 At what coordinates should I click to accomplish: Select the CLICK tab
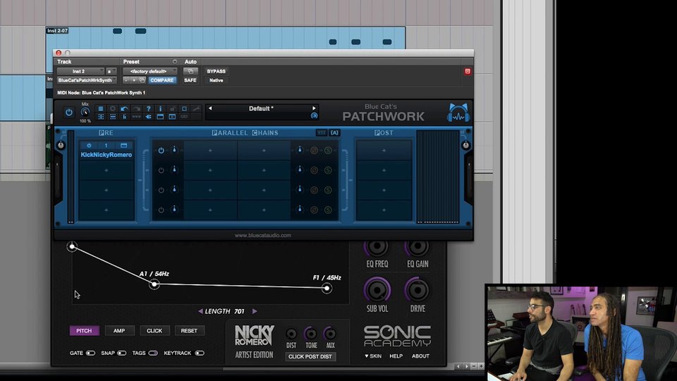(154, 330)
